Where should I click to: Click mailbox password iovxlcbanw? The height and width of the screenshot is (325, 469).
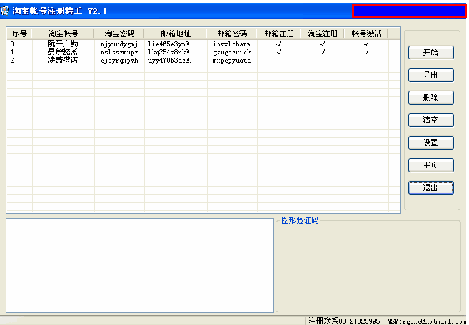coord(232,44)
